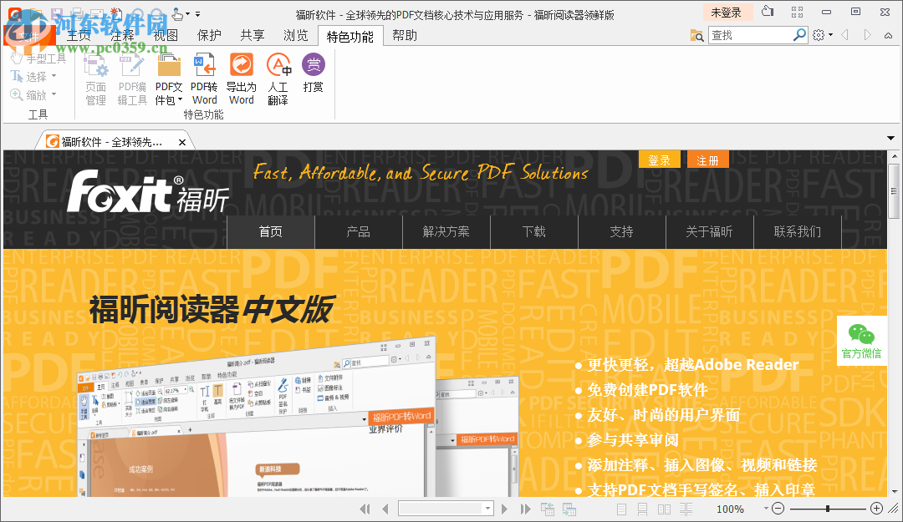Expand the touch mode dropdown arrow
This screenshot has height=522, width=903.
tap(188, 14)
